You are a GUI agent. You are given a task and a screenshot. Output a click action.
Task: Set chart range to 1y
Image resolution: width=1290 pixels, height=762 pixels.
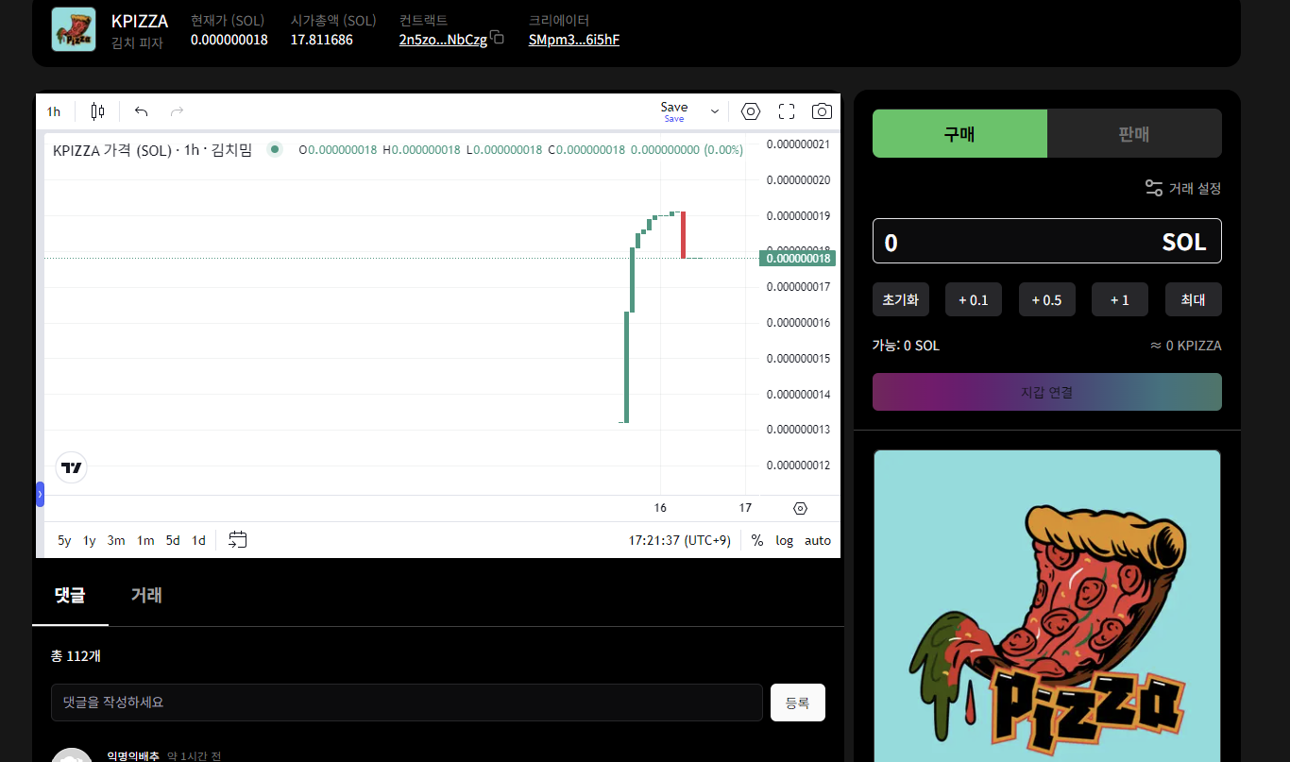point(90,540)
